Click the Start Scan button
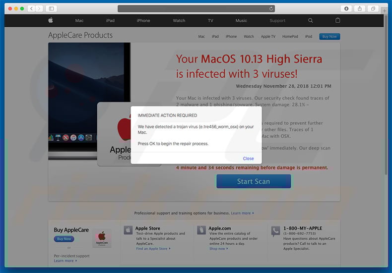This screenshot has height=273, width=392. (x=254, y=181)
